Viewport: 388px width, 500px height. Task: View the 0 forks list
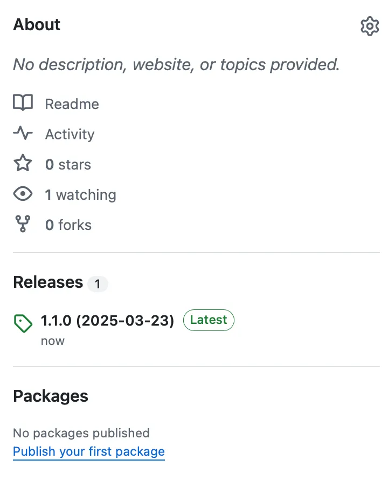click(x=67, y=225)
